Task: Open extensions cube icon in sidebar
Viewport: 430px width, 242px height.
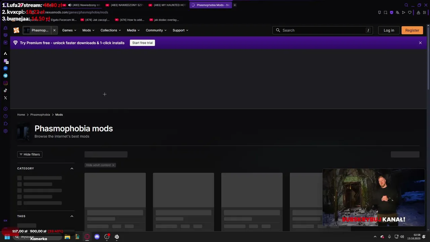Action: pos(5,124)
